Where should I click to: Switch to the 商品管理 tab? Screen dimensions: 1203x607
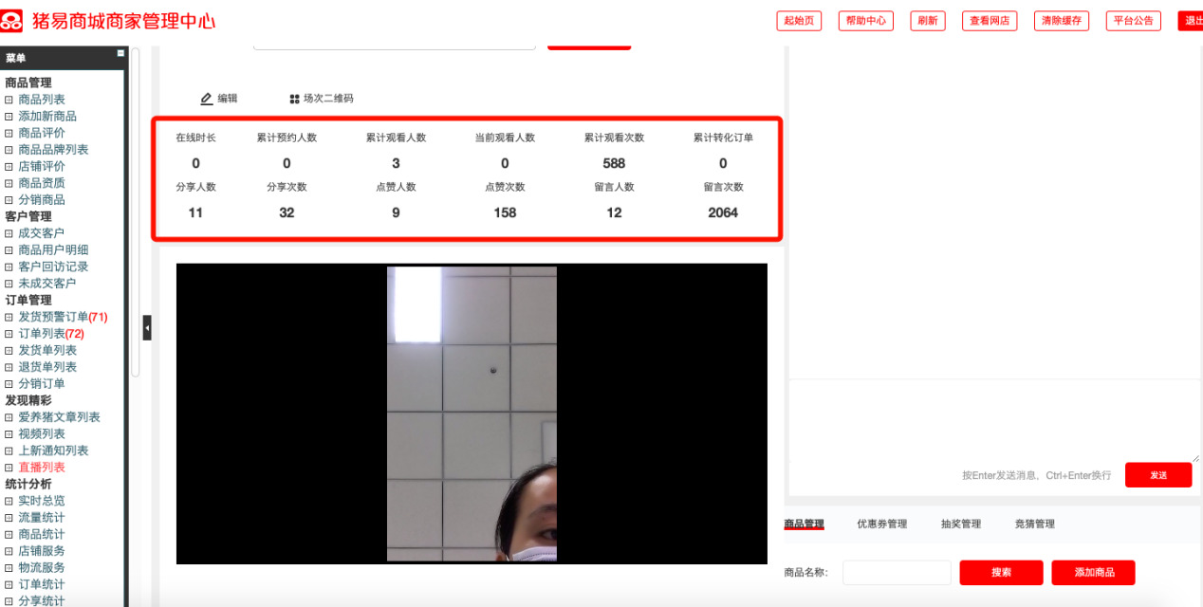pyautogui.click(x=804, y=524)
